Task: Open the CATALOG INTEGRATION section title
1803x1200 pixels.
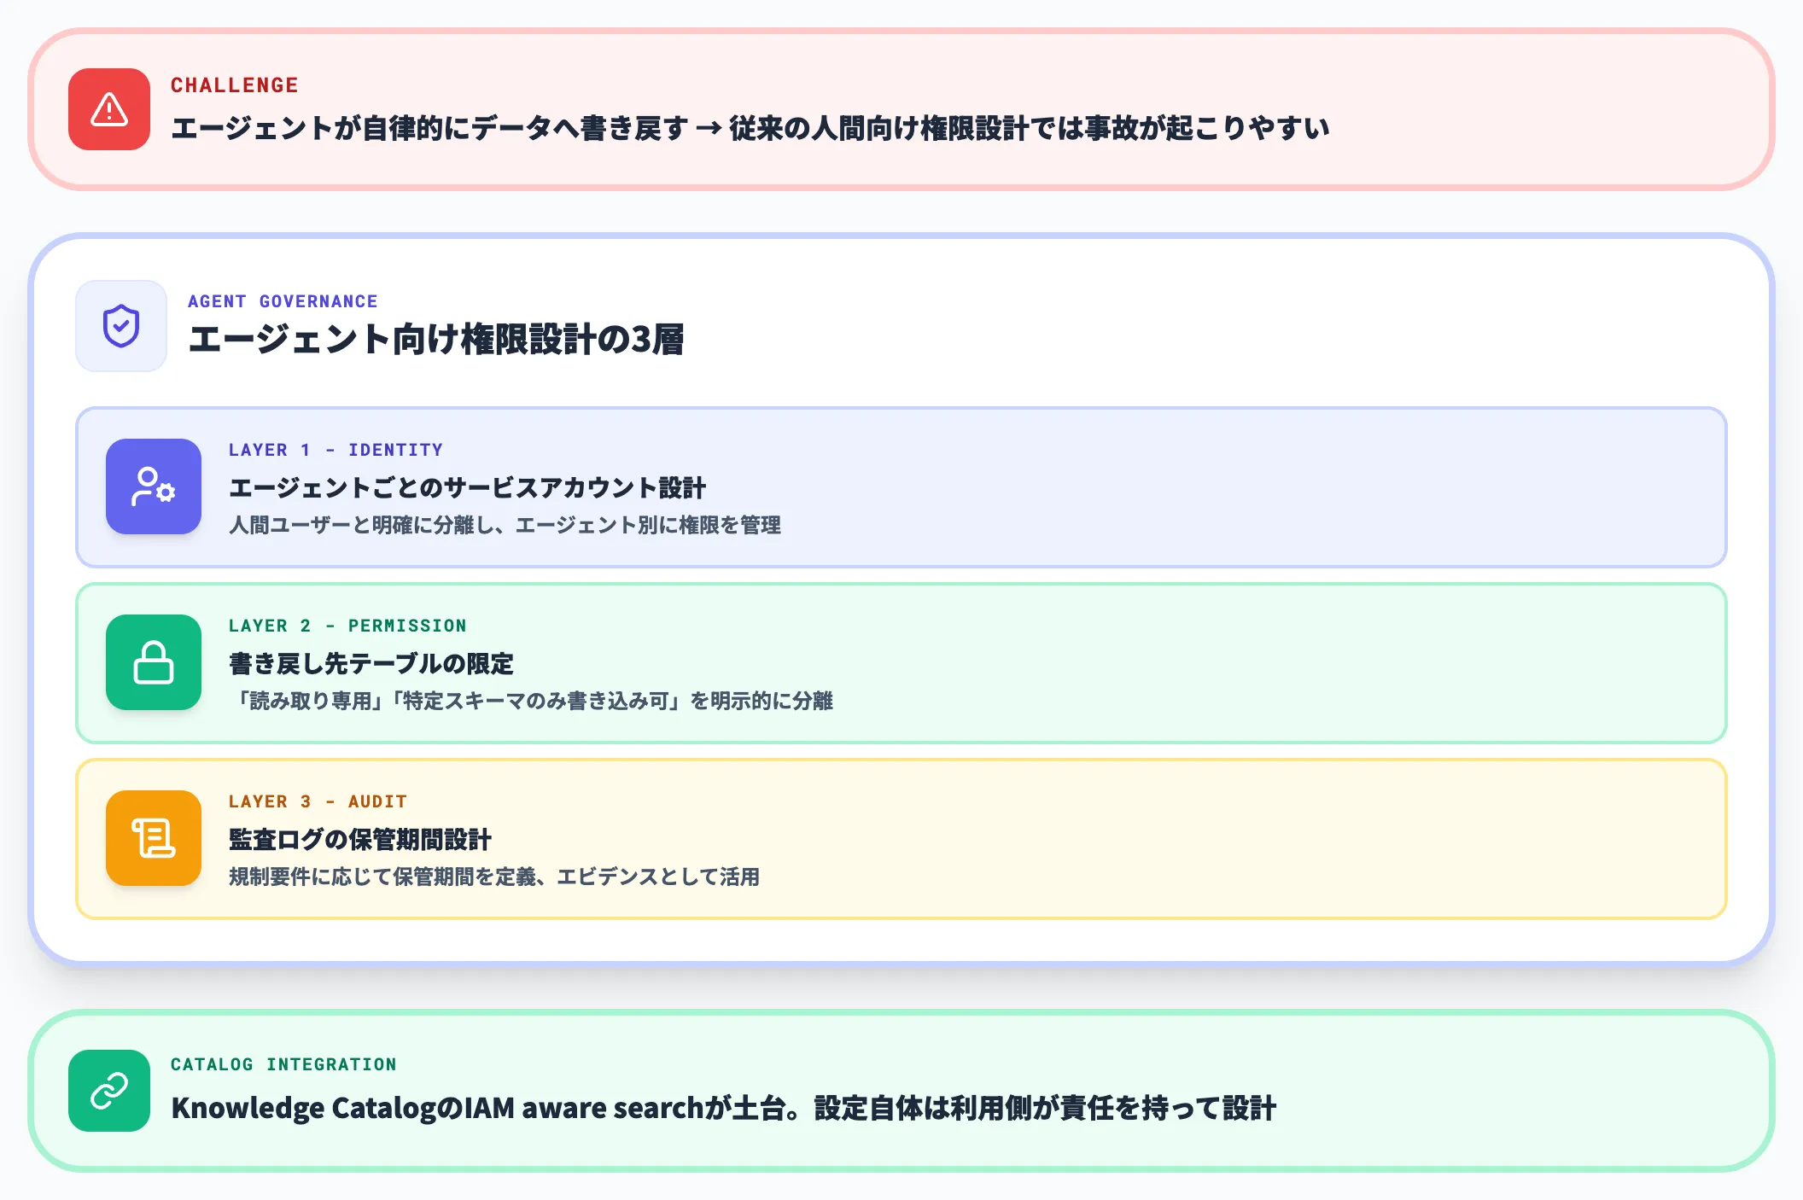Action: 284,1064
